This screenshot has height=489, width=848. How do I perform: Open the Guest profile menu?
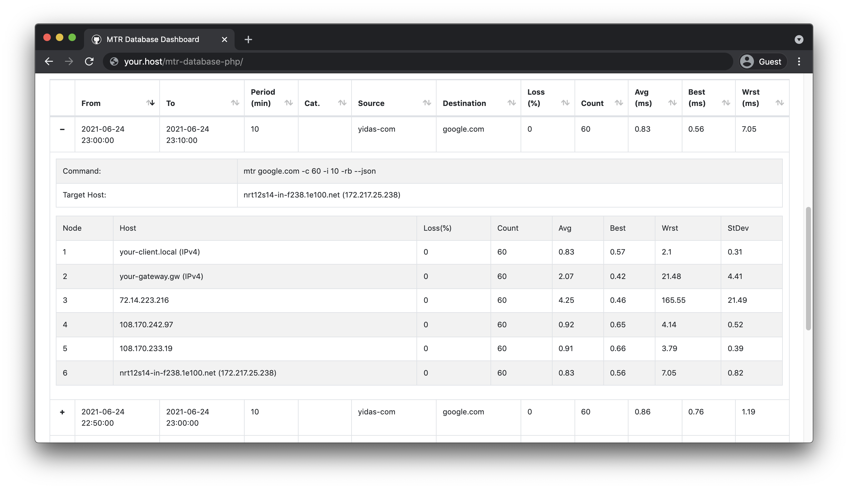[x=763, y=61]
